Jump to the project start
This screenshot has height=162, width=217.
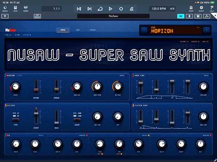79,9
